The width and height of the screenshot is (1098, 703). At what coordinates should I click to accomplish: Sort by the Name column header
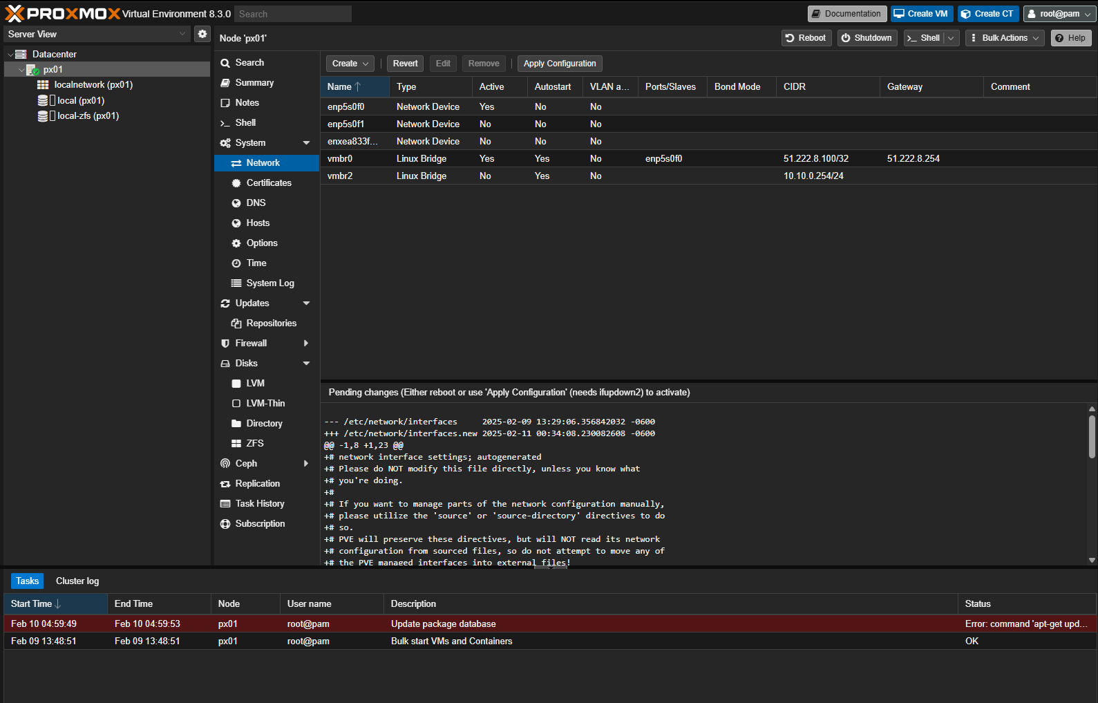(354, 86)
